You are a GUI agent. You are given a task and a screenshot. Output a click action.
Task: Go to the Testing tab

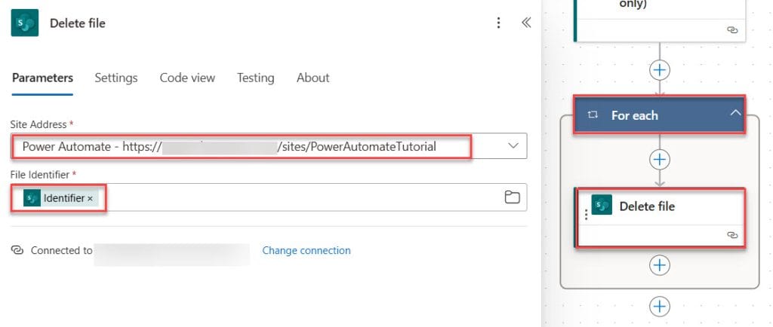click(x=255, y=78)
